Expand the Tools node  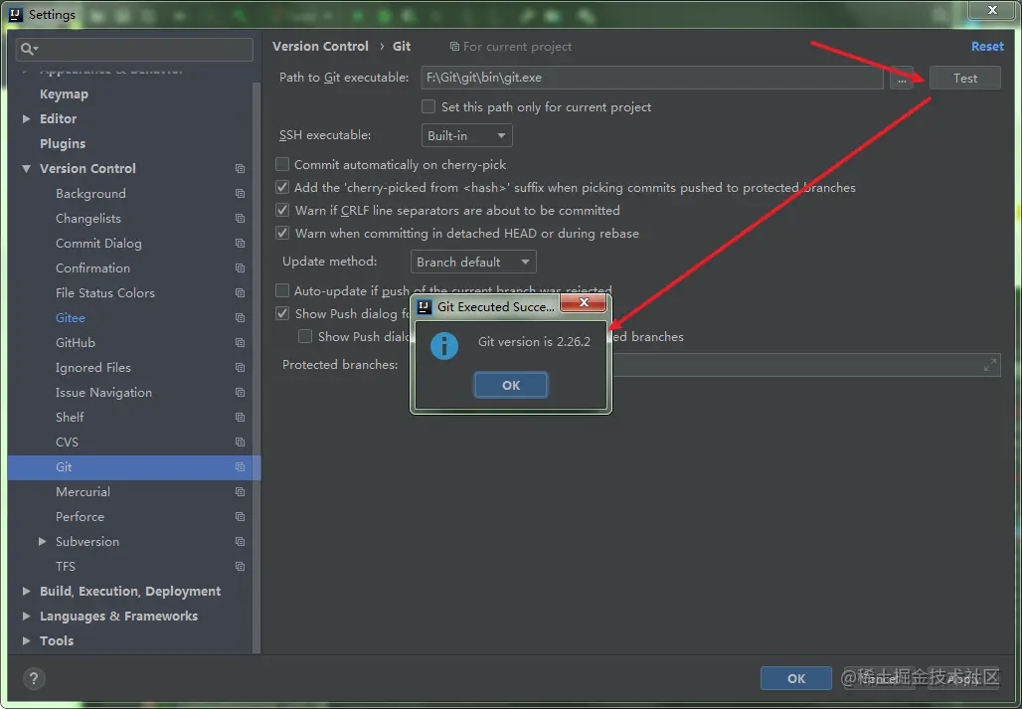click(x=26, y=640)
